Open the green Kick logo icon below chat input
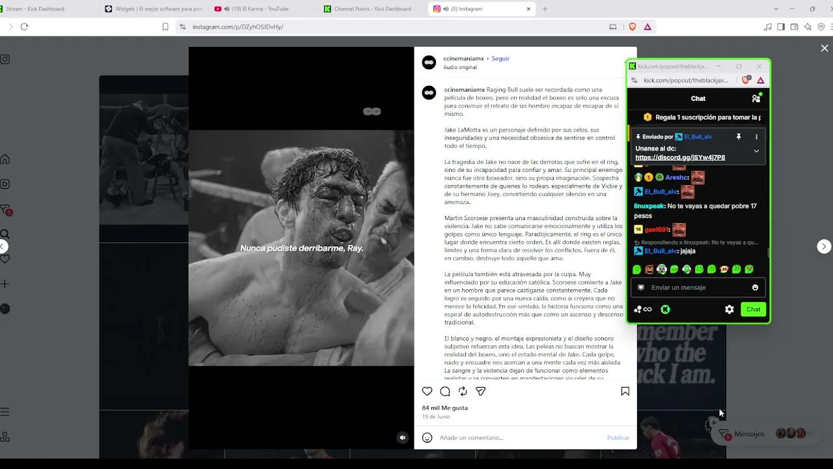 tap(665, 309)
